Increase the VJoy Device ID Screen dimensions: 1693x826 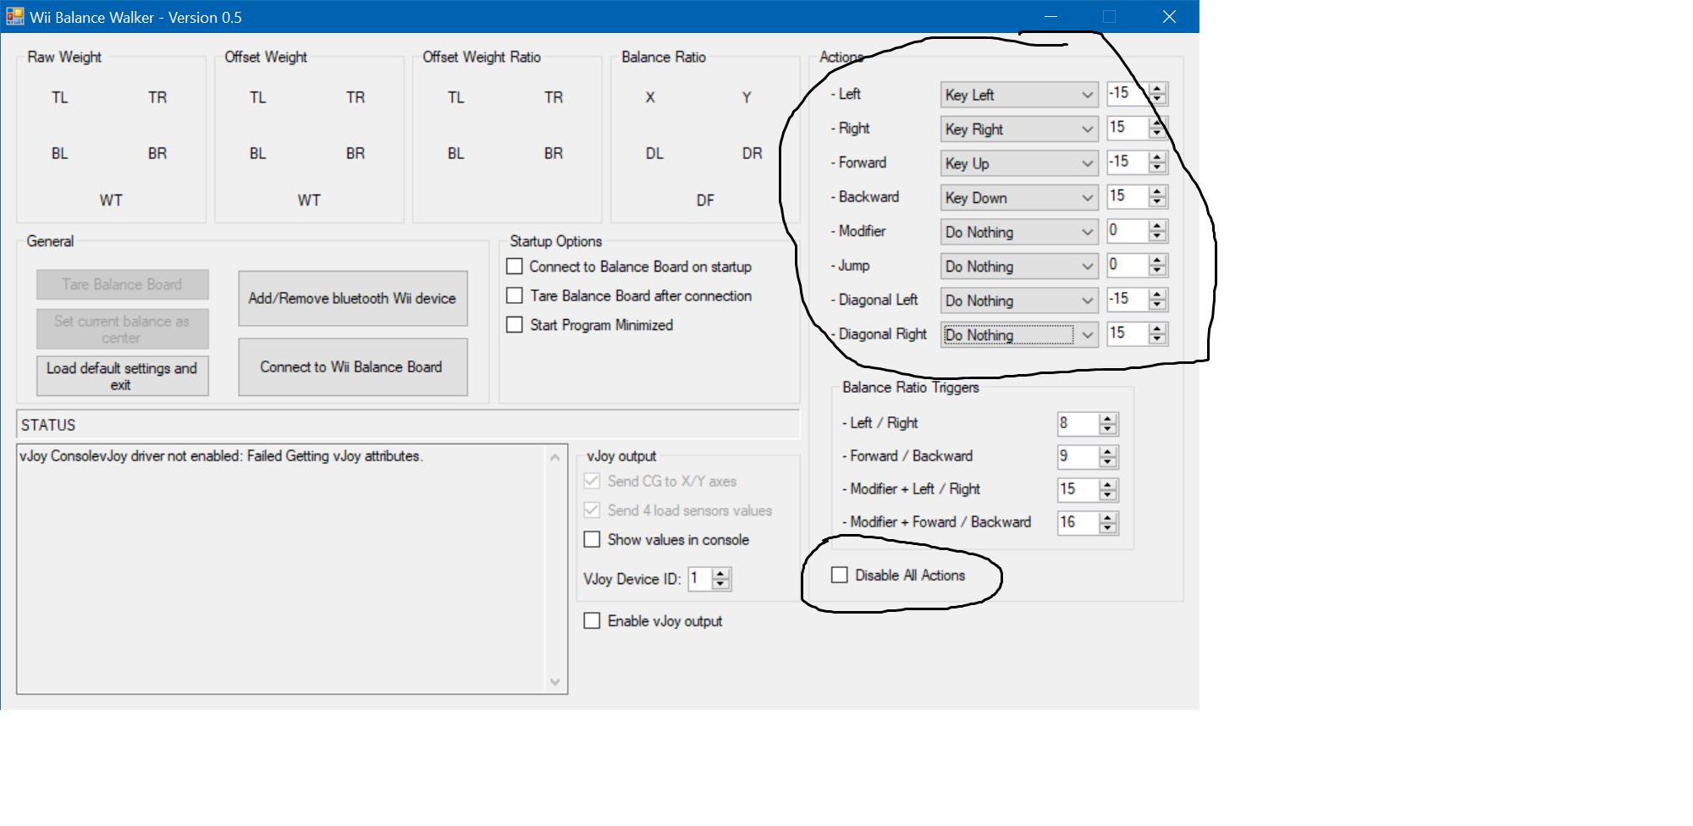720,574
